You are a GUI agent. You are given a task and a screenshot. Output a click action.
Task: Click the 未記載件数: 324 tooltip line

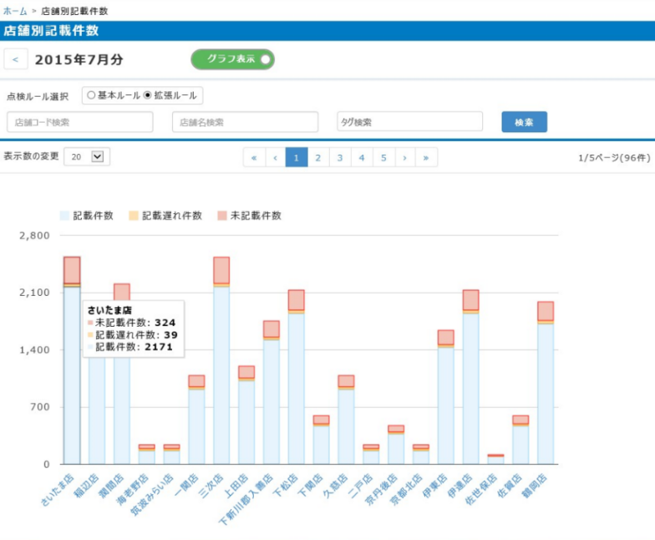[x=132, y=323]
